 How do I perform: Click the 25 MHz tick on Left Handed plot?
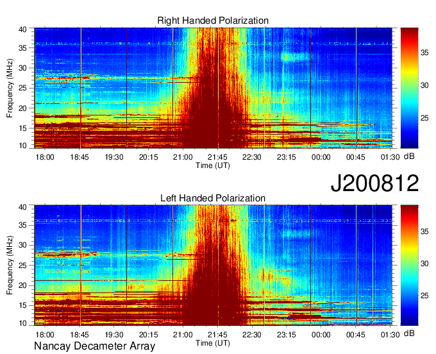pyautogui.click(x=22, y=265)
